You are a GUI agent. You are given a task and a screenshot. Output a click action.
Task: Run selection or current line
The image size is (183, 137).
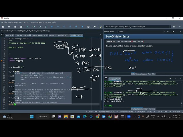46,27
